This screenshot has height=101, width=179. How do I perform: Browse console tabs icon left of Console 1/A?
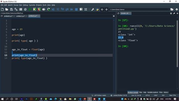click(118, 13)
